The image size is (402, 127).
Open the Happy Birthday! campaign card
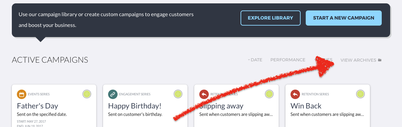pyautogui.click(x=145, y=106)
